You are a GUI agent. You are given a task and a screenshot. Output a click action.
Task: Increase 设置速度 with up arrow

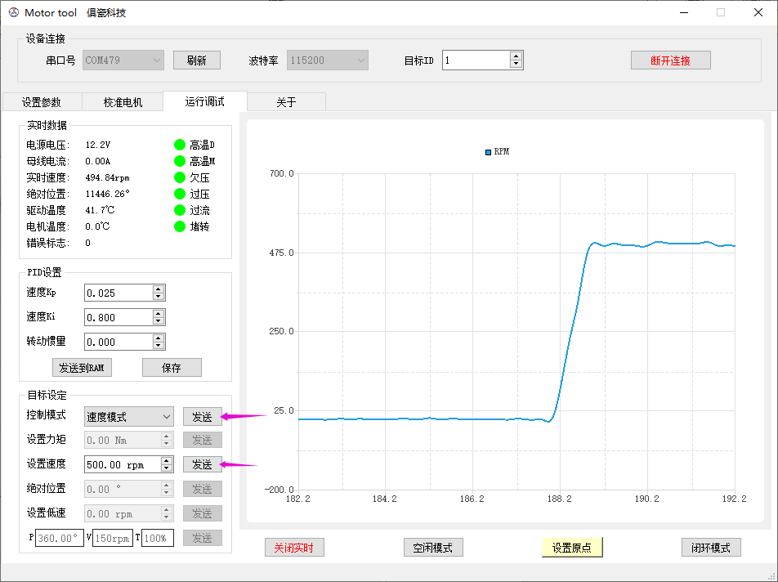point(167,460)
